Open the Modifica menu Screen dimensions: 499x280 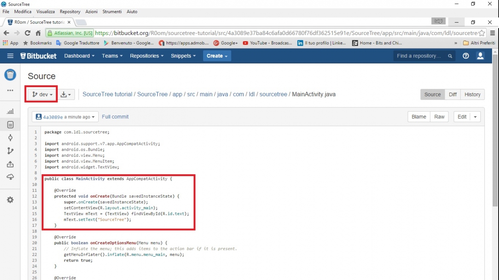23,12
